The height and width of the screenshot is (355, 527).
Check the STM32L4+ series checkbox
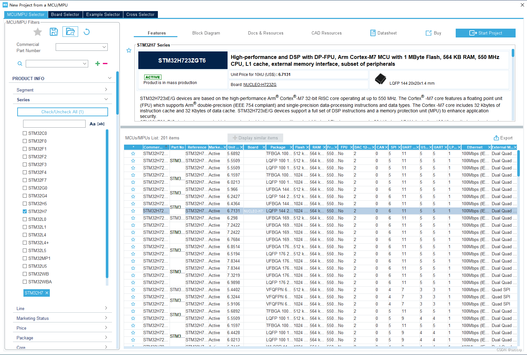point(25,243)
